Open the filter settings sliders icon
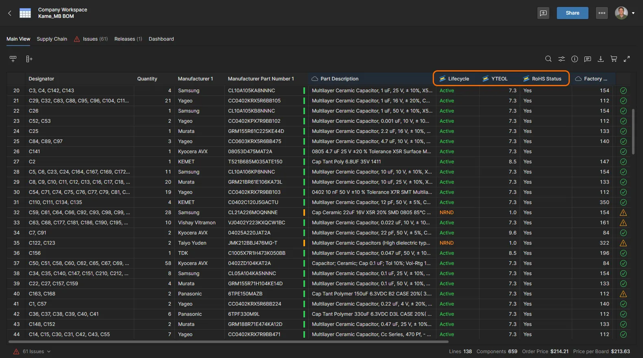643x358 pixels. tap(561, 59)
